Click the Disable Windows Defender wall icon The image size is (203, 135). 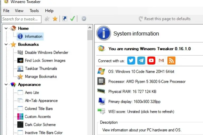pyautogui.click(x=20, y=52)
